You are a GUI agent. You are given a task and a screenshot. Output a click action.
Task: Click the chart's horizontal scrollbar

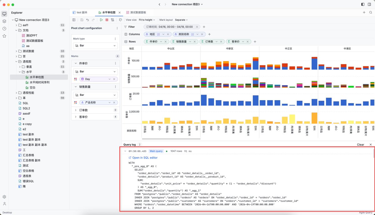point(171,138)
